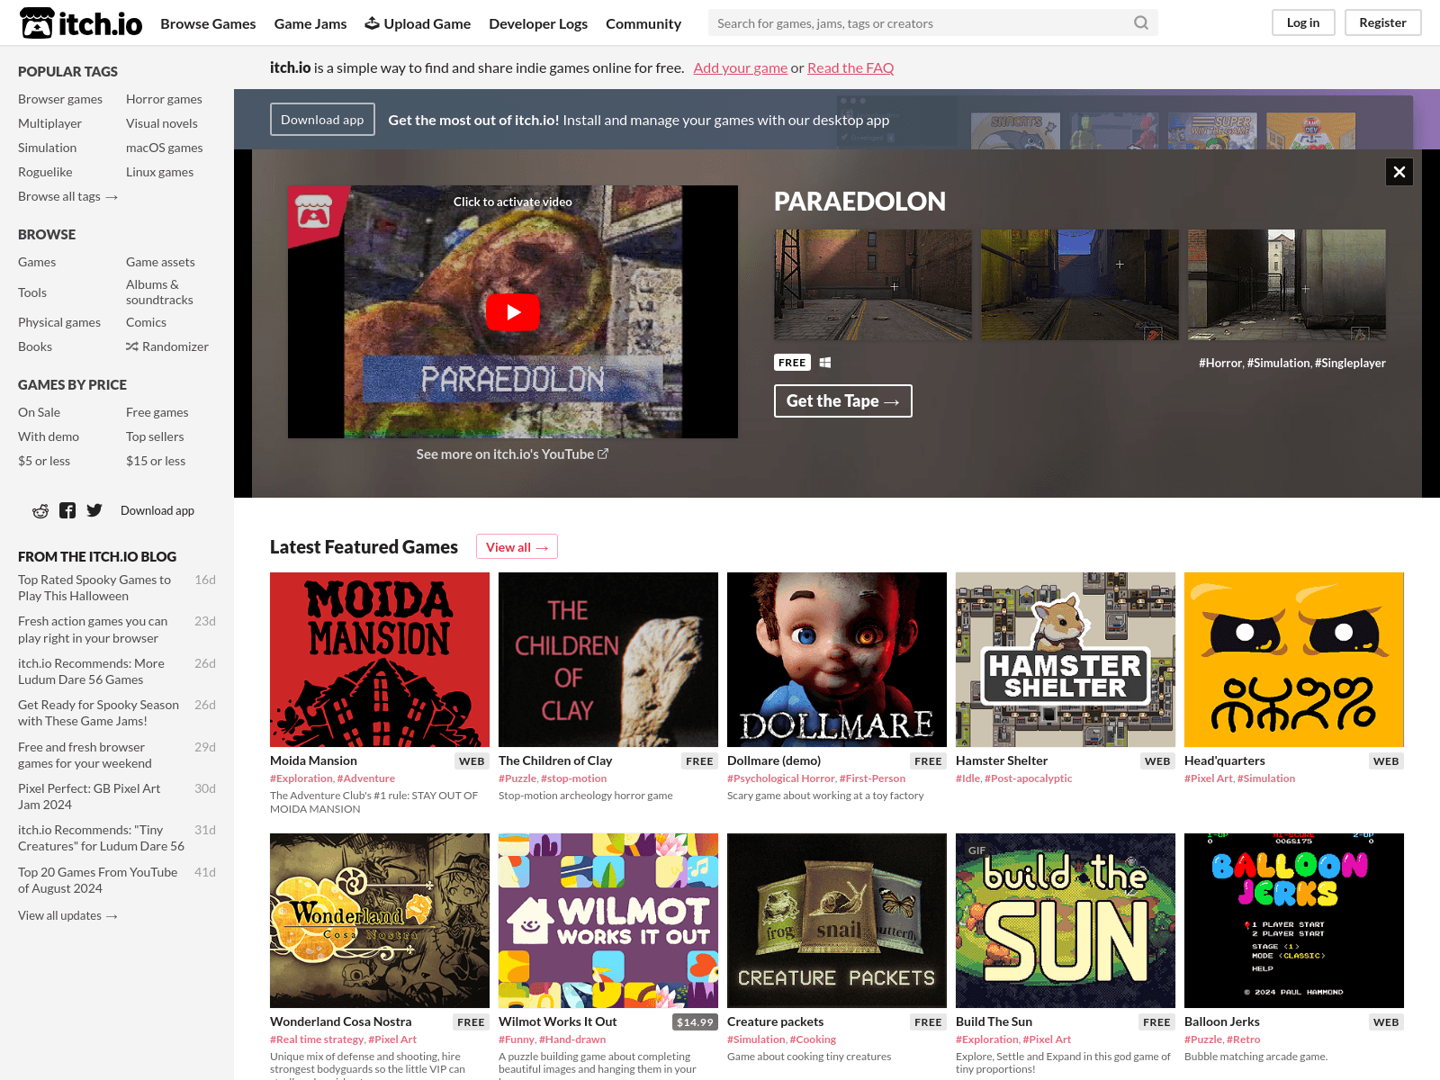
Task: Open Head'quarters game cover
Action: tap(1294, 660)
